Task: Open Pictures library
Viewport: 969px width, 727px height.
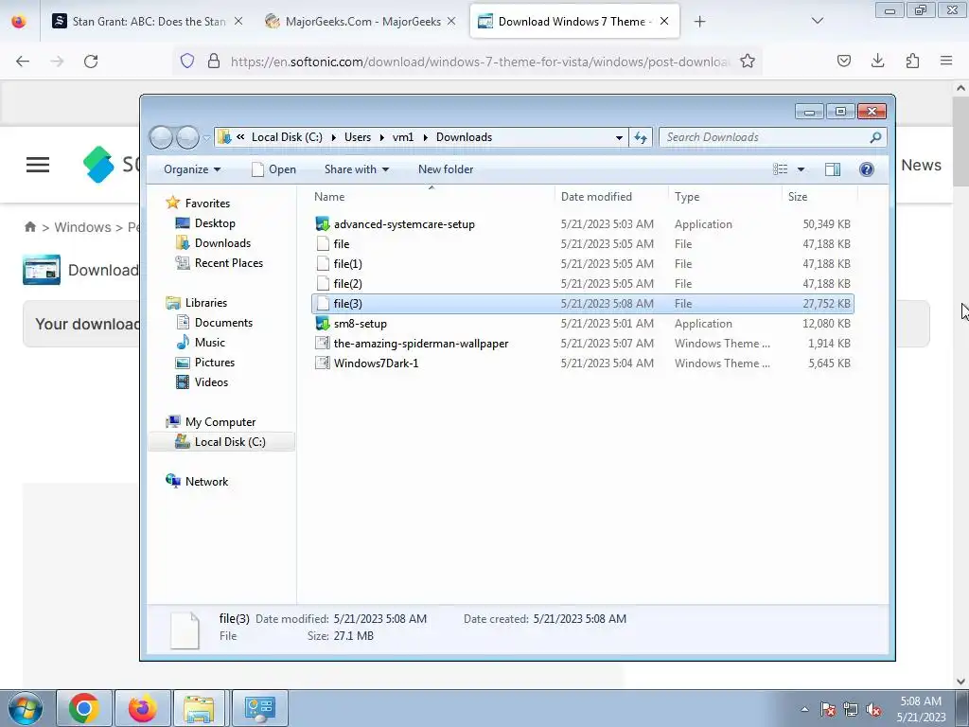Action: [x=215, y=363]
